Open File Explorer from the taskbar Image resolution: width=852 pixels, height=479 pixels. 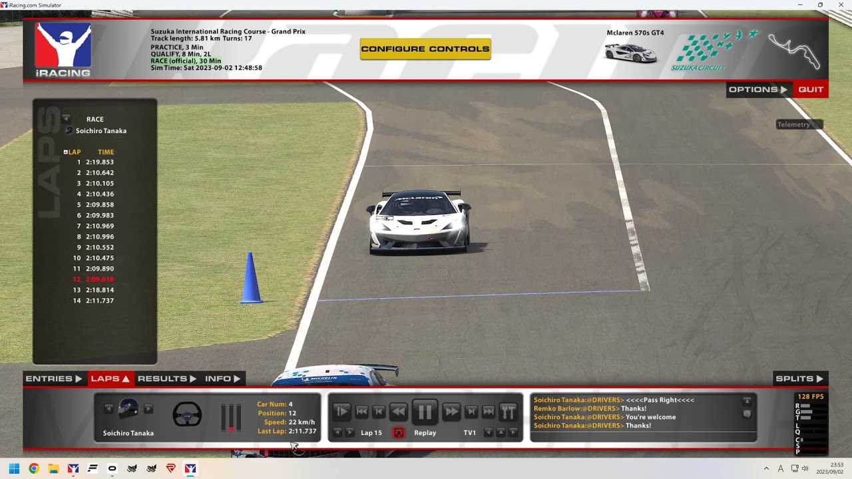53,468
